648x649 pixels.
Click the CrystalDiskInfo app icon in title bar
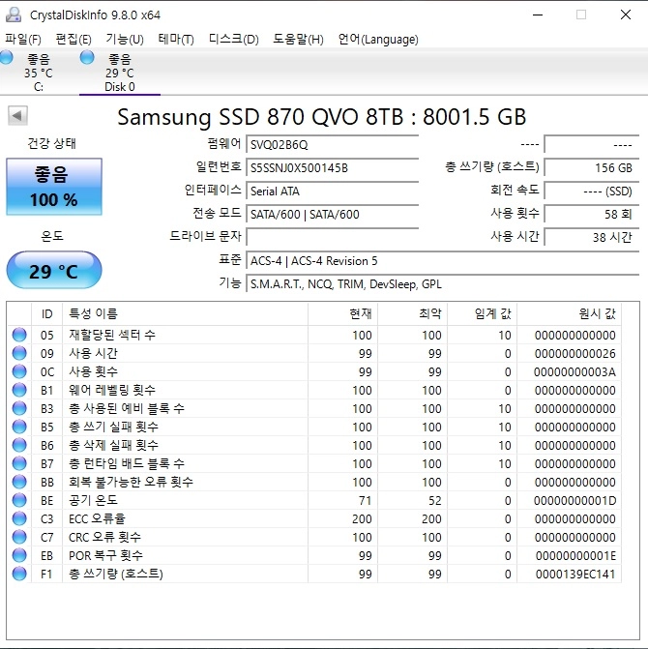14,15
